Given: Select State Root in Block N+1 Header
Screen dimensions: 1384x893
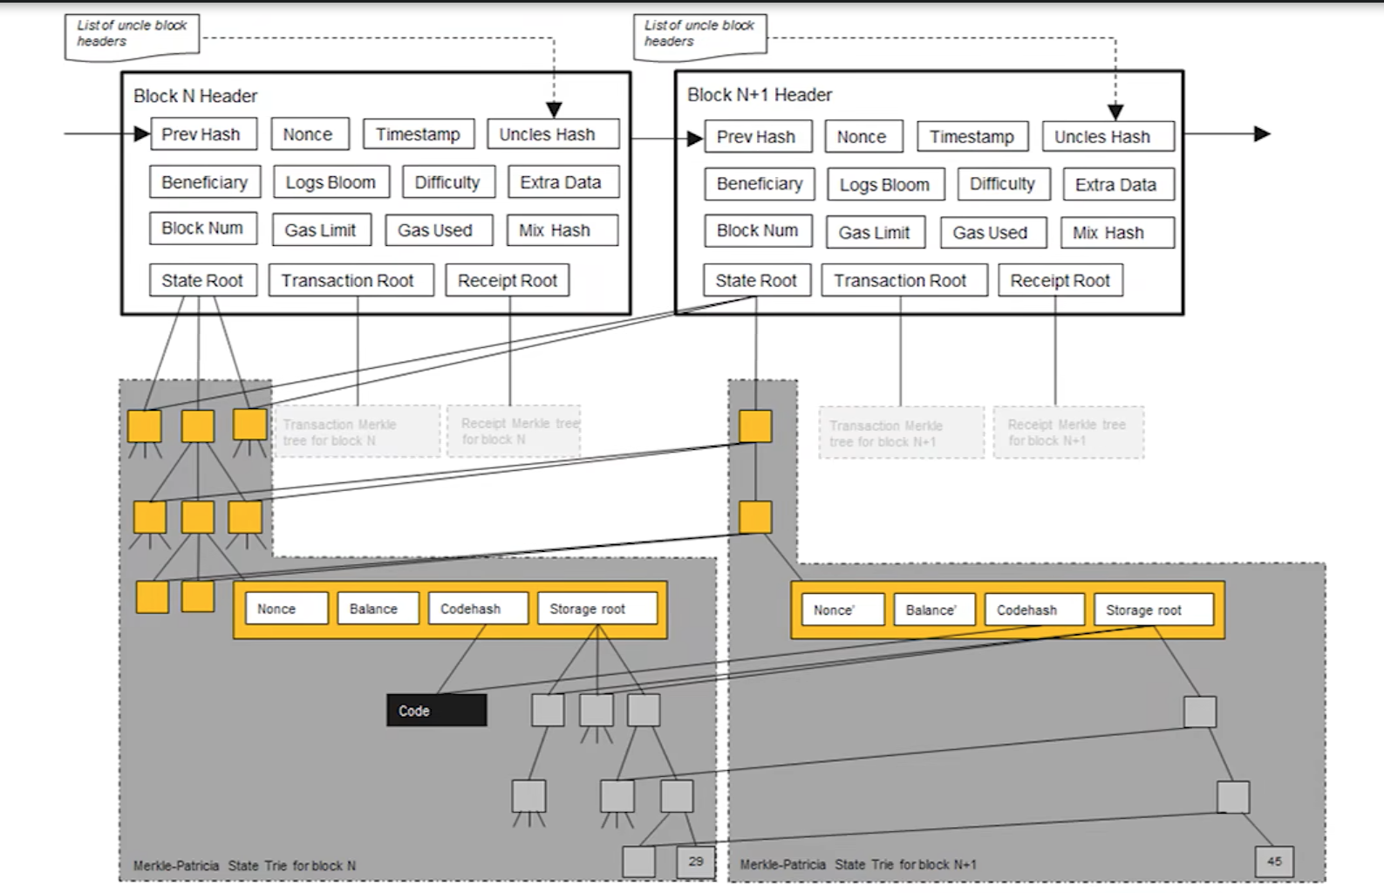Looking at the screenshot, I should (x=757, y=281).
